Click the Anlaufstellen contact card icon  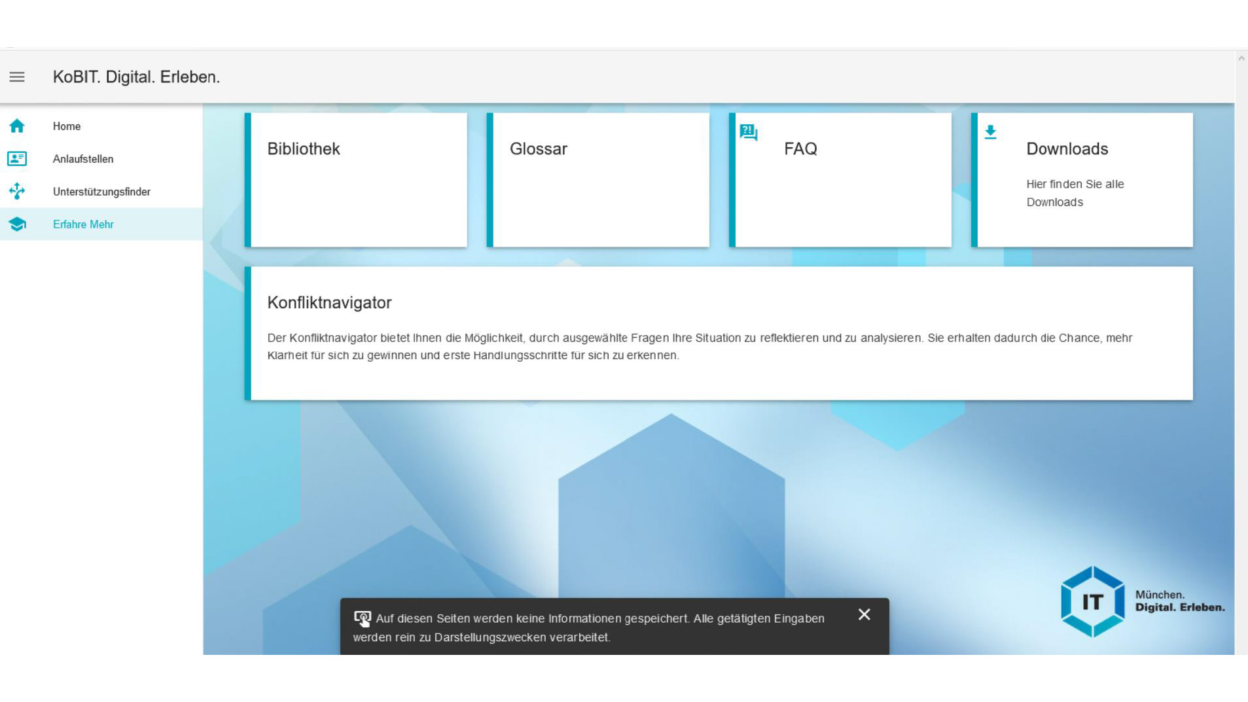16,158
